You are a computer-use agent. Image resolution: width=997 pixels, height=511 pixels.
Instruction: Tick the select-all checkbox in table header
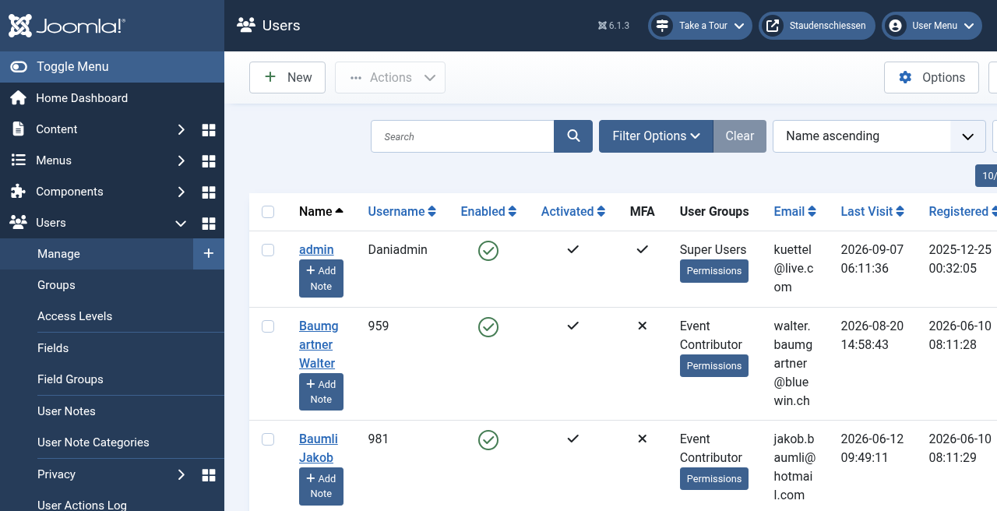click(x=268, y=212)
